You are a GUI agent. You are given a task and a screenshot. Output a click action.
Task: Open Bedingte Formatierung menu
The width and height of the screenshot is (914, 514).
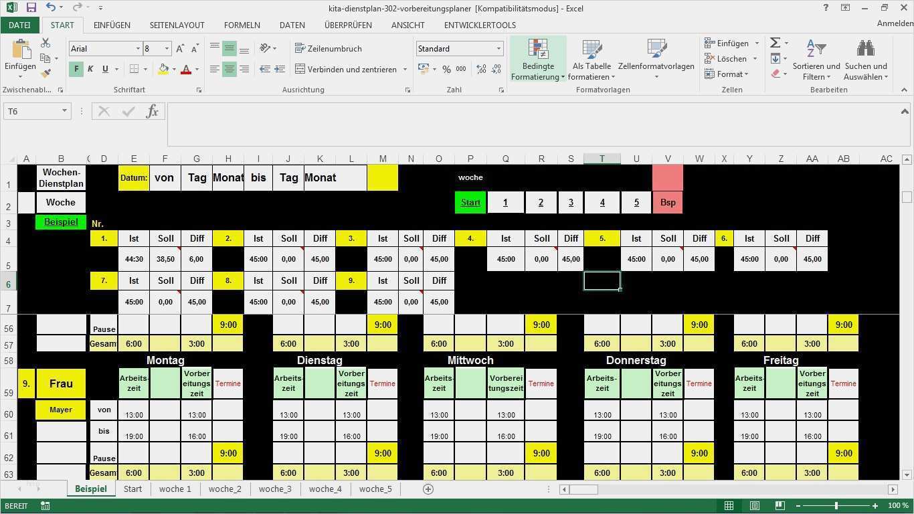(x=538, y=60)
